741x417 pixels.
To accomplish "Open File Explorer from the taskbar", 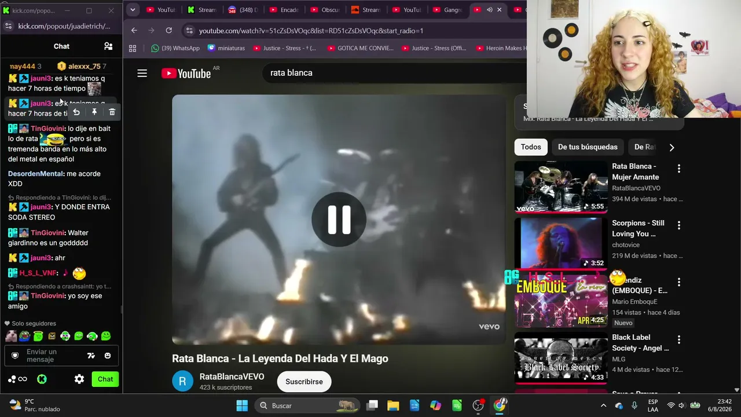I will point(393,405).
